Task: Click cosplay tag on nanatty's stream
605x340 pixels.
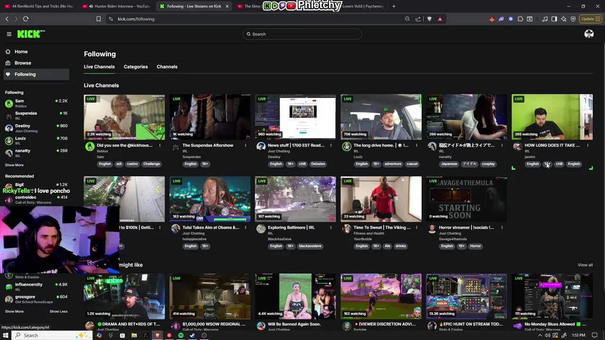Action: [488, 164]
